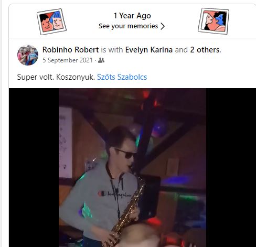This screenshot has width=256, height=247.
Task: Open Evelyn Karina's profile link
Action: 149,50
